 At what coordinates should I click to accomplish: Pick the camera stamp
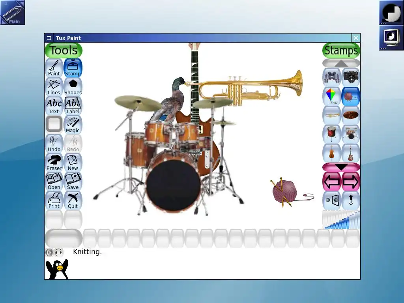351,77
